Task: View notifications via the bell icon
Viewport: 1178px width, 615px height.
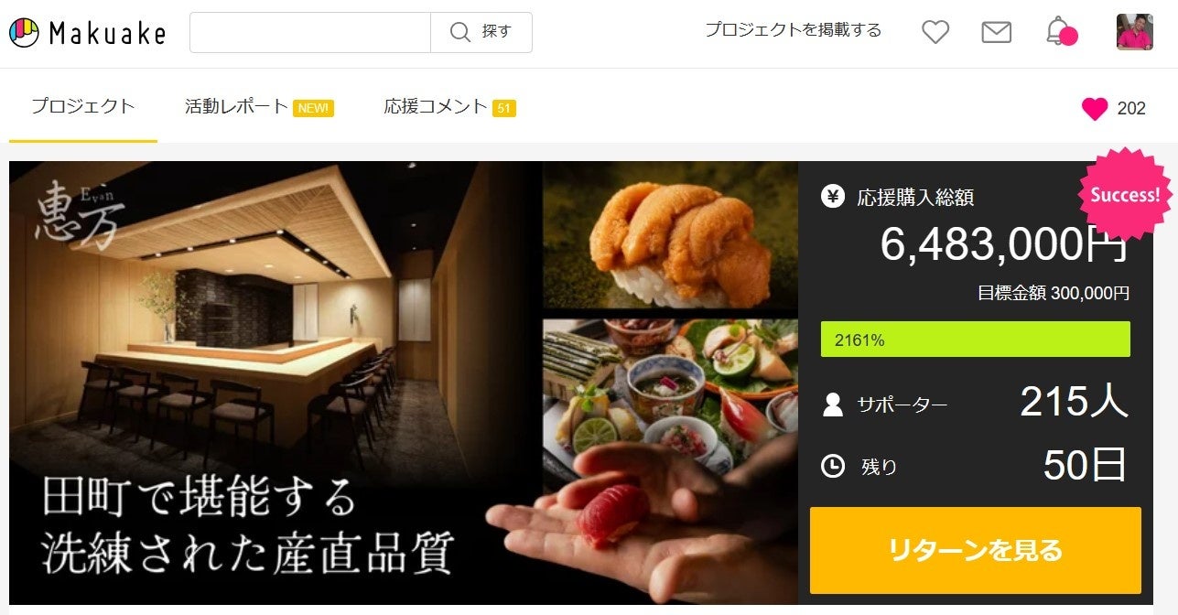Action: 1059,31
